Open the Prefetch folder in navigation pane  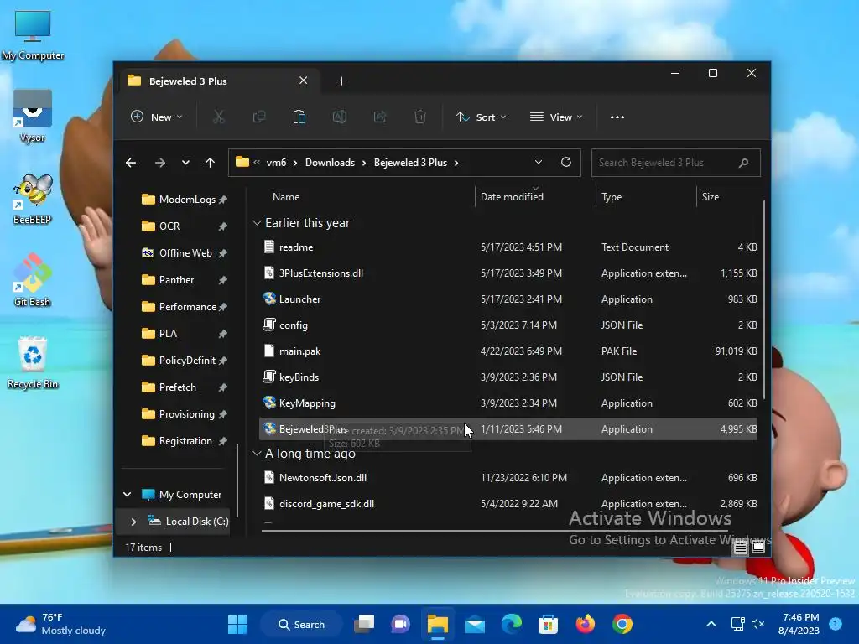(178, 387)
